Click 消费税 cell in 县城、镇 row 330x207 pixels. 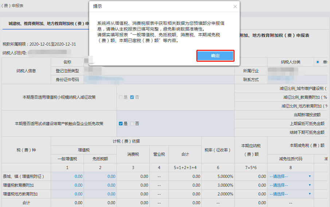pyautogui.click(x=133, y=176)
